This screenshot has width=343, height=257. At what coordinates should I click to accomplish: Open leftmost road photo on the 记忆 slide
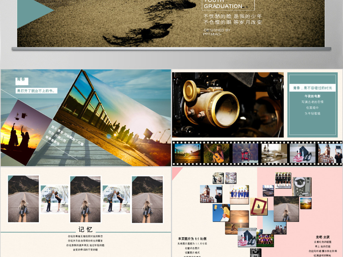point(23,199)
